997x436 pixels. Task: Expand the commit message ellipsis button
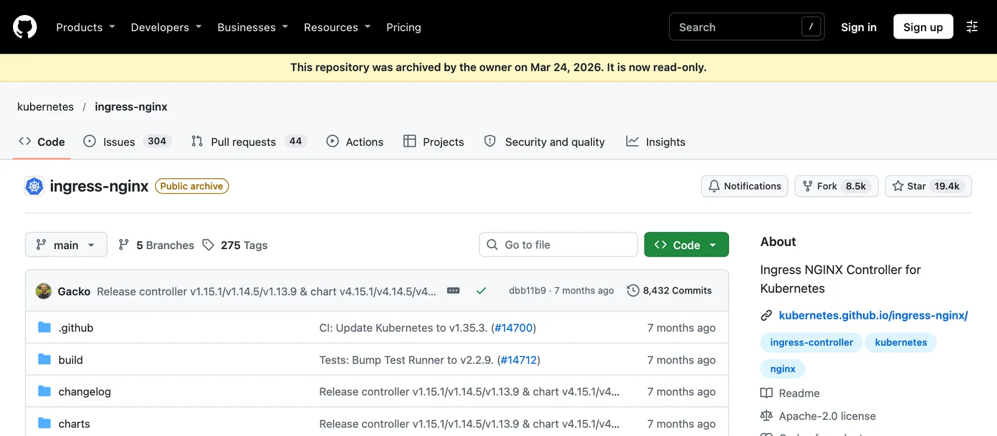click(454, 291)
